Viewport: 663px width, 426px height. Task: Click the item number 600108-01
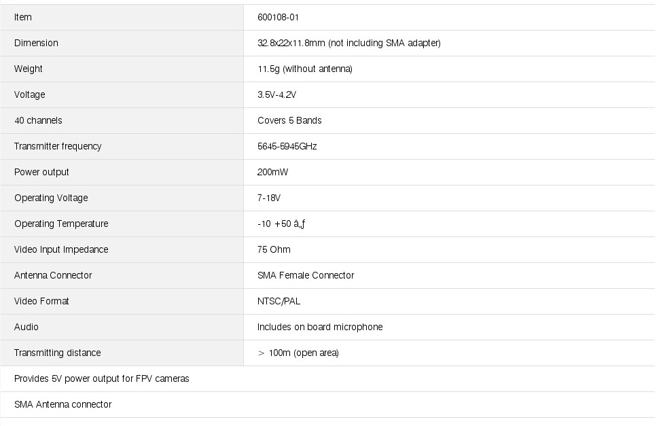278,17
